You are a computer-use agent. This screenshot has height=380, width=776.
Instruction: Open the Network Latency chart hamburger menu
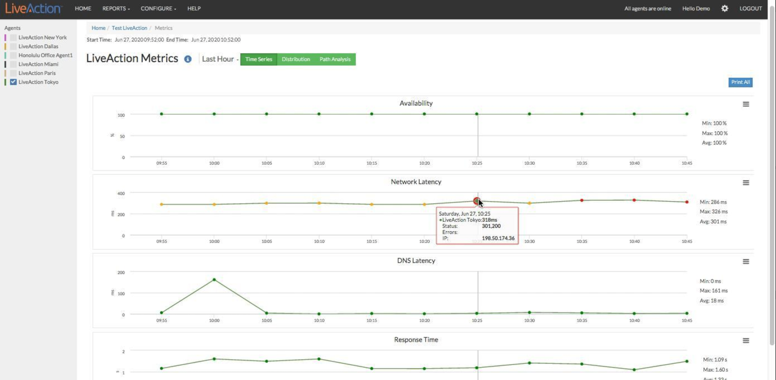click(x=746, y=183)
